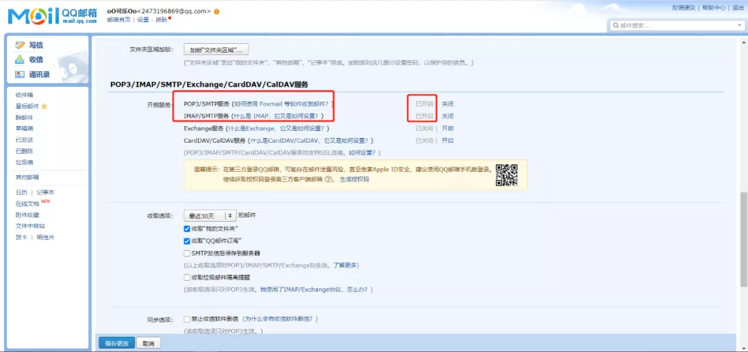Click 生成授权码 link
This screenshot has width=748, height=352.
(354, 179)
